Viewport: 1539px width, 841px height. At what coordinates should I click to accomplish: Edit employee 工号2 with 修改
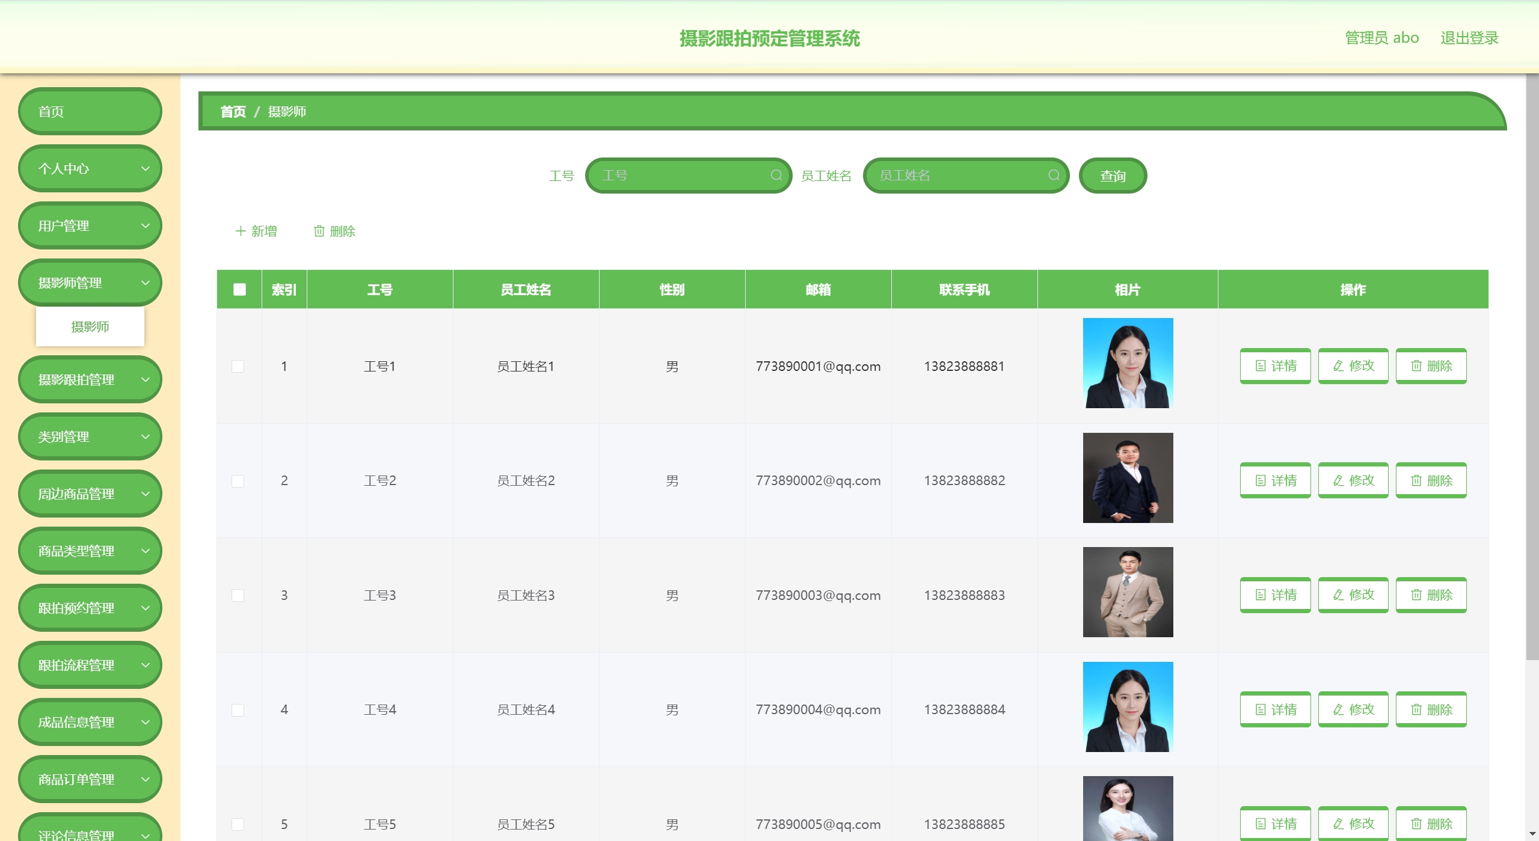tap(1353, 480)
